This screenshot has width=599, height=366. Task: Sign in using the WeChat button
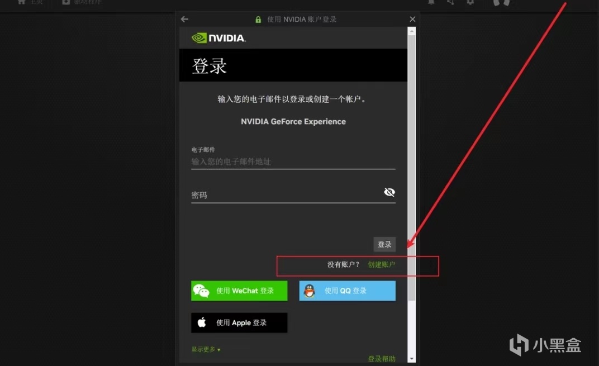239,291
